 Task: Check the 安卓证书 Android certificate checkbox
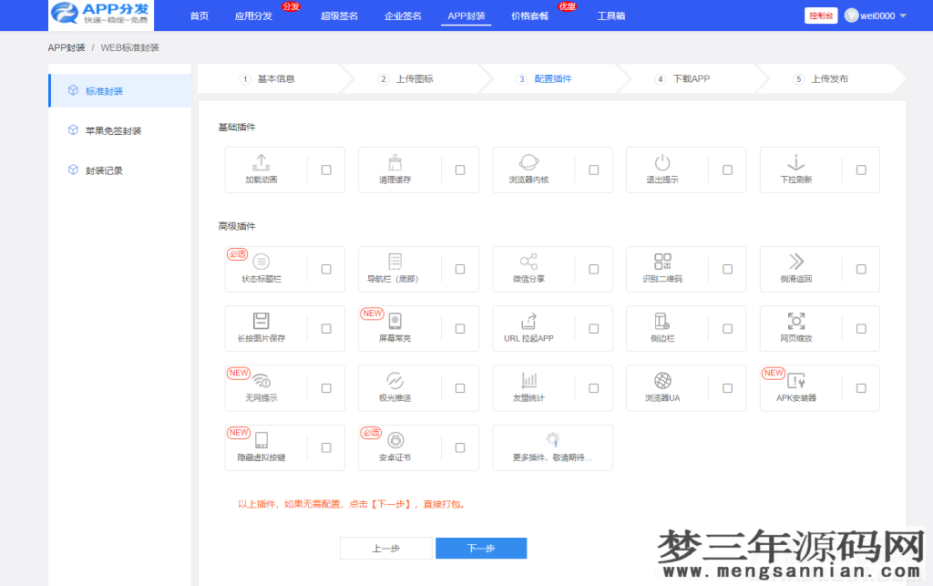pos(459,447)
